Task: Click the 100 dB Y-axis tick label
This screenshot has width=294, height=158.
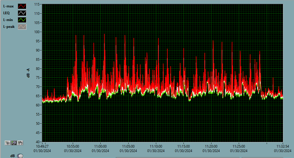Action: pyautogui.click(x=37, y=32)
